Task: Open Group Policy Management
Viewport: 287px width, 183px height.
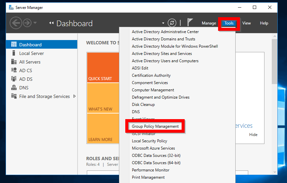Action: click(155, 126)
